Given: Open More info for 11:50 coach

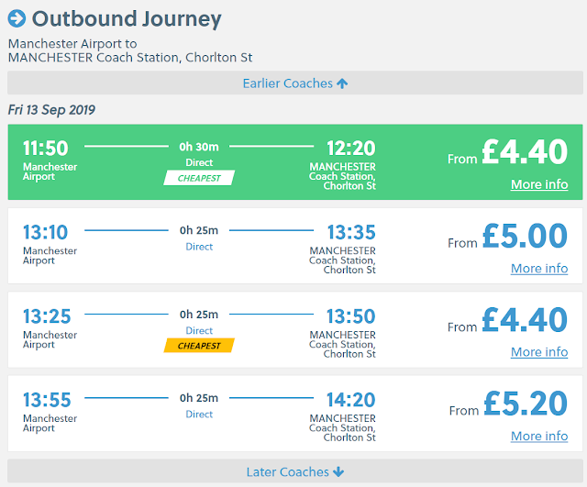Looking at the screenshot, I should point(538,184).
